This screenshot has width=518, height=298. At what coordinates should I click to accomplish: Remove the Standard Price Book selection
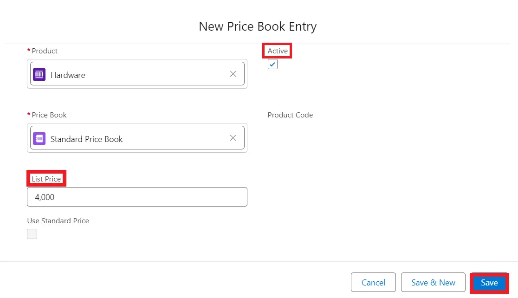(233, 138)
